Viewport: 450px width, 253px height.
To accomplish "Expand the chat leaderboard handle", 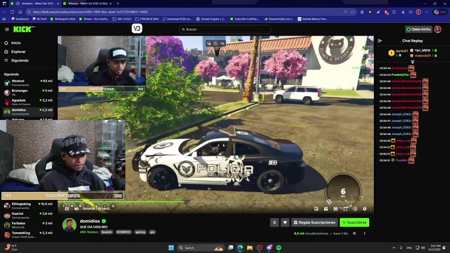I will [x=413, y=62].
